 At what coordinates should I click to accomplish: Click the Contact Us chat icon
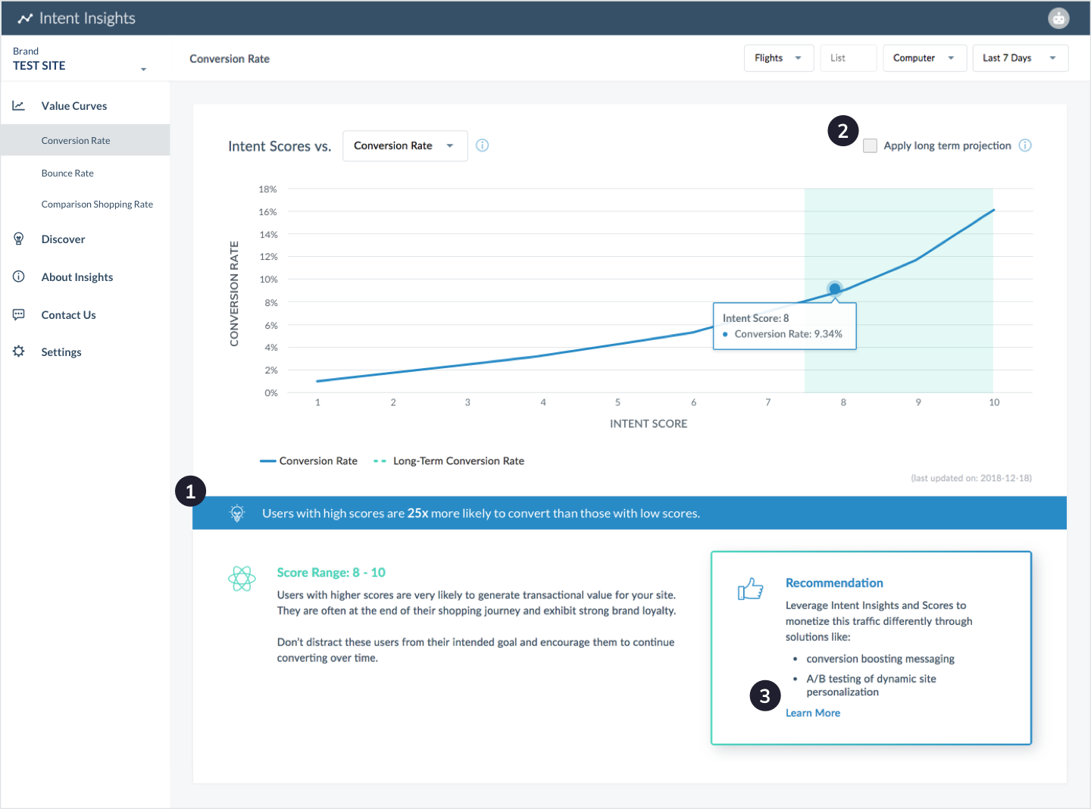(x=19, y=314)
